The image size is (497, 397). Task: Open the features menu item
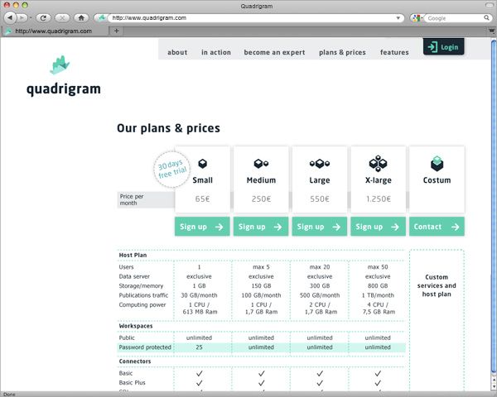pos(394,52)
